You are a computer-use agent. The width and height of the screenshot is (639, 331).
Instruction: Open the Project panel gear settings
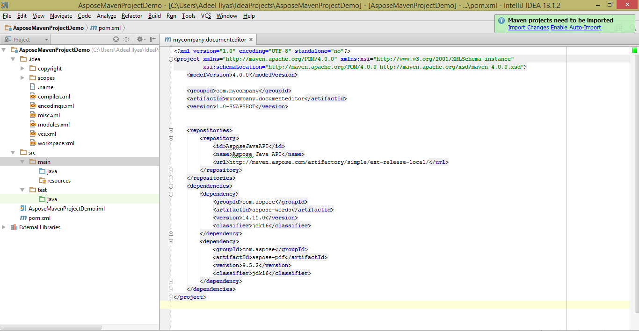pyautogui.click(x=140, y=40)
